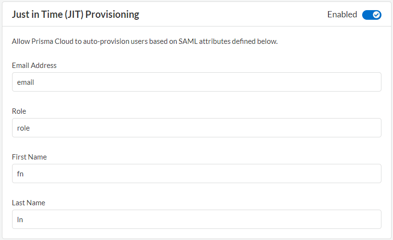Click the "email" value text in its field

pos(26,82)
